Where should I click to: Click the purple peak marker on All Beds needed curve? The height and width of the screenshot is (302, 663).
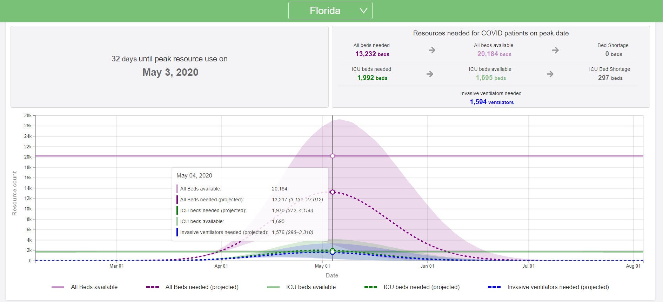click(333, 192)
